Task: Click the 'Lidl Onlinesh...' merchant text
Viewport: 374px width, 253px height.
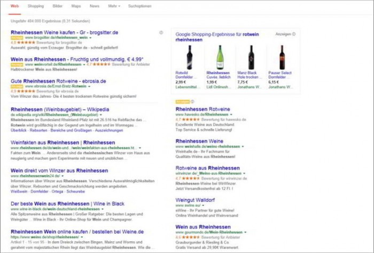Action: [219, 87]
